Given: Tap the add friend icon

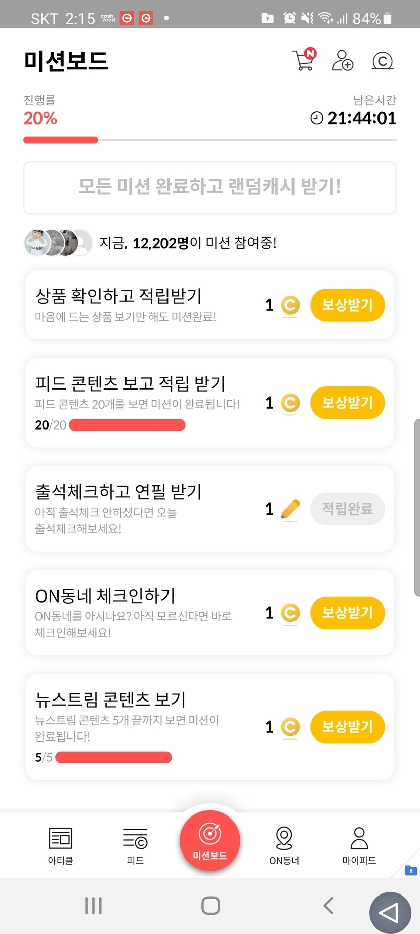Looking at the screenshot, I should (343, 61).
